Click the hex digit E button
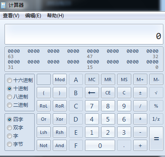 click(x=76, y=132)
